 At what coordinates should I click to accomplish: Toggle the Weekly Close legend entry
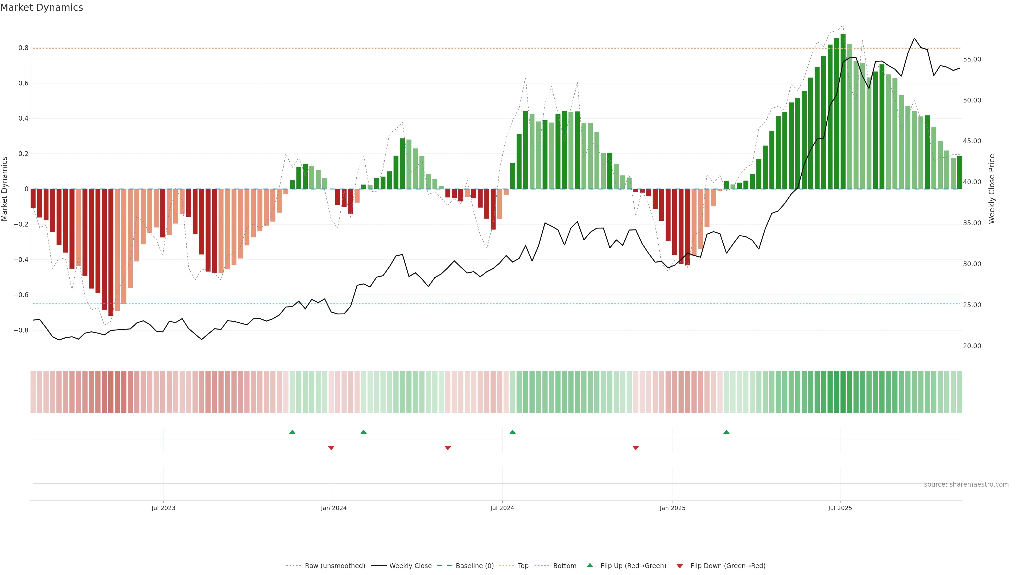[410, 566]
